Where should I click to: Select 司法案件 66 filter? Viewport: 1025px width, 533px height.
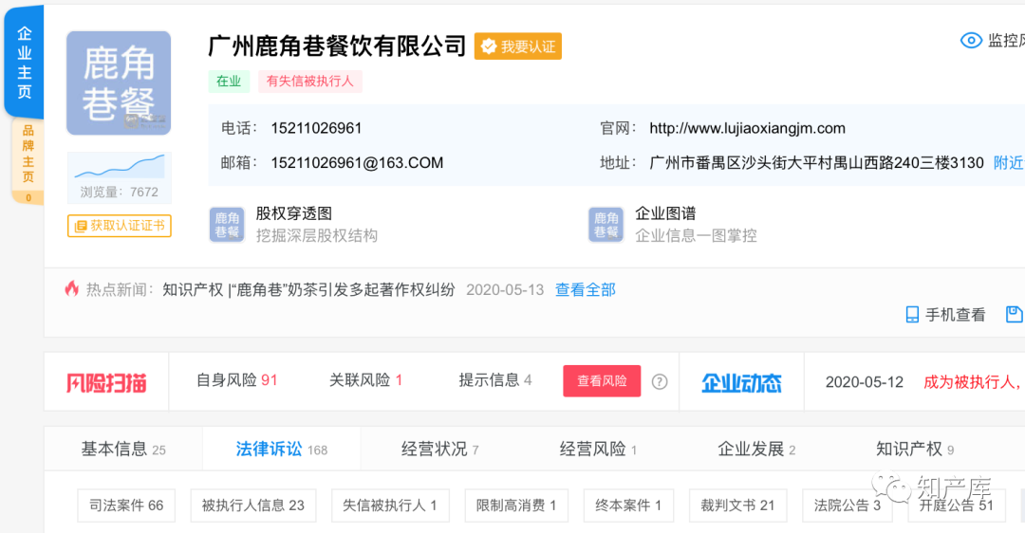[x=126, y=505]
